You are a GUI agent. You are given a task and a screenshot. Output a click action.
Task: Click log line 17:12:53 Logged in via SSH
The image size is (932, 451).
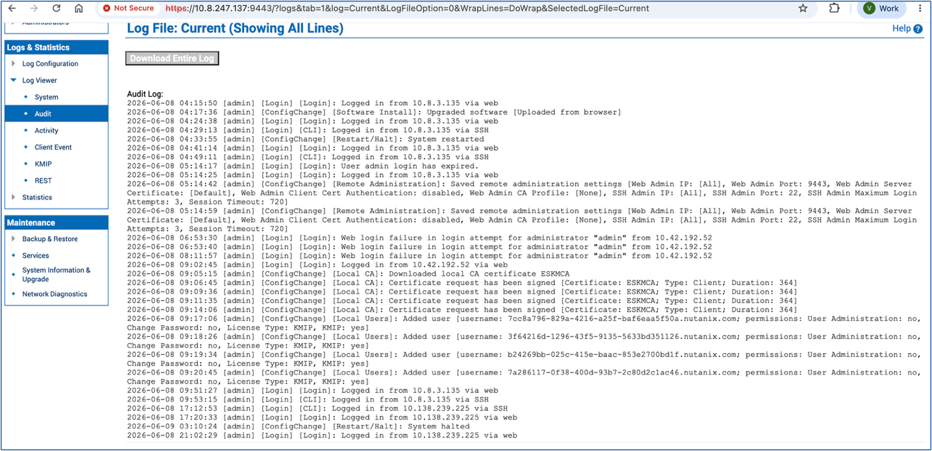point(317,409)
